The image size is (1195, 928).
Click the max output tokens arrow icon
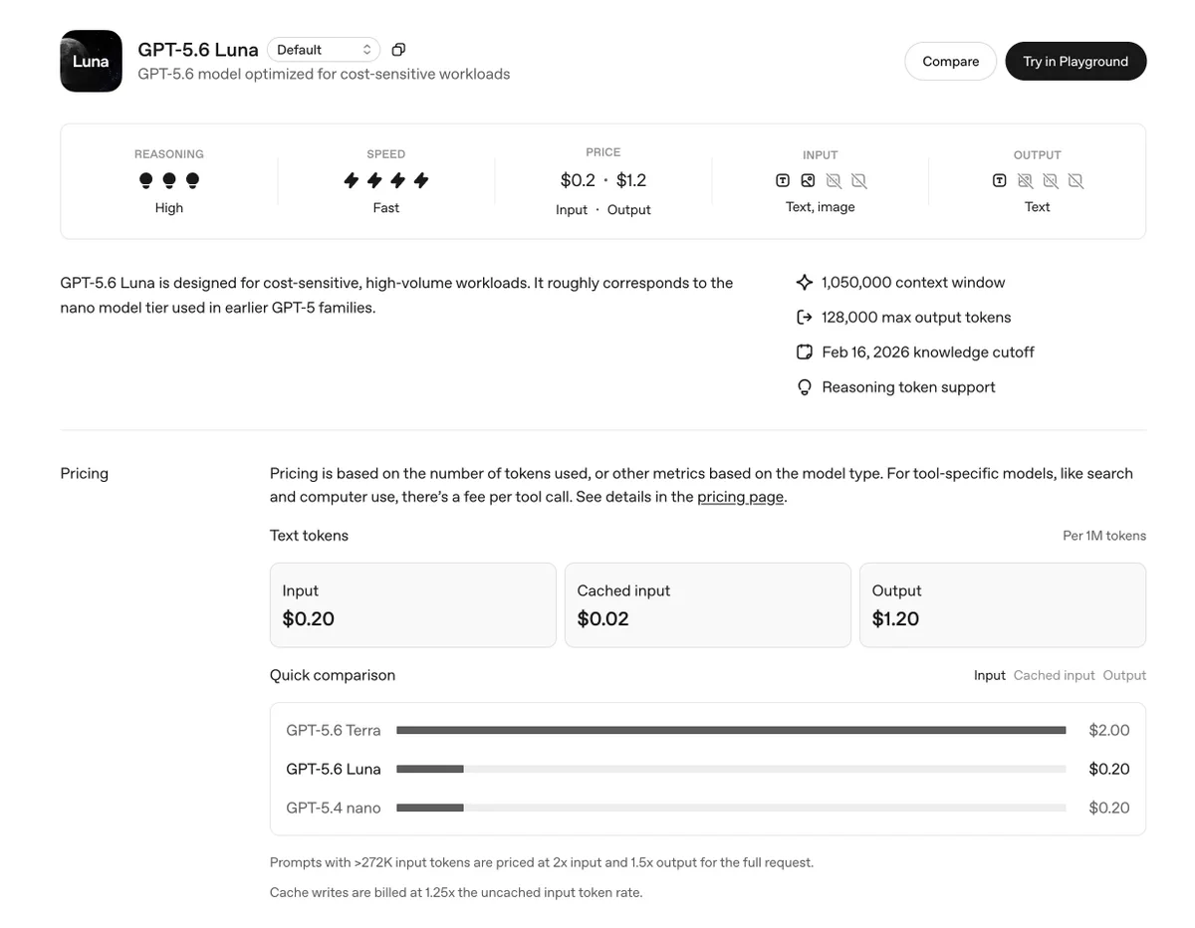pos(805,318)
